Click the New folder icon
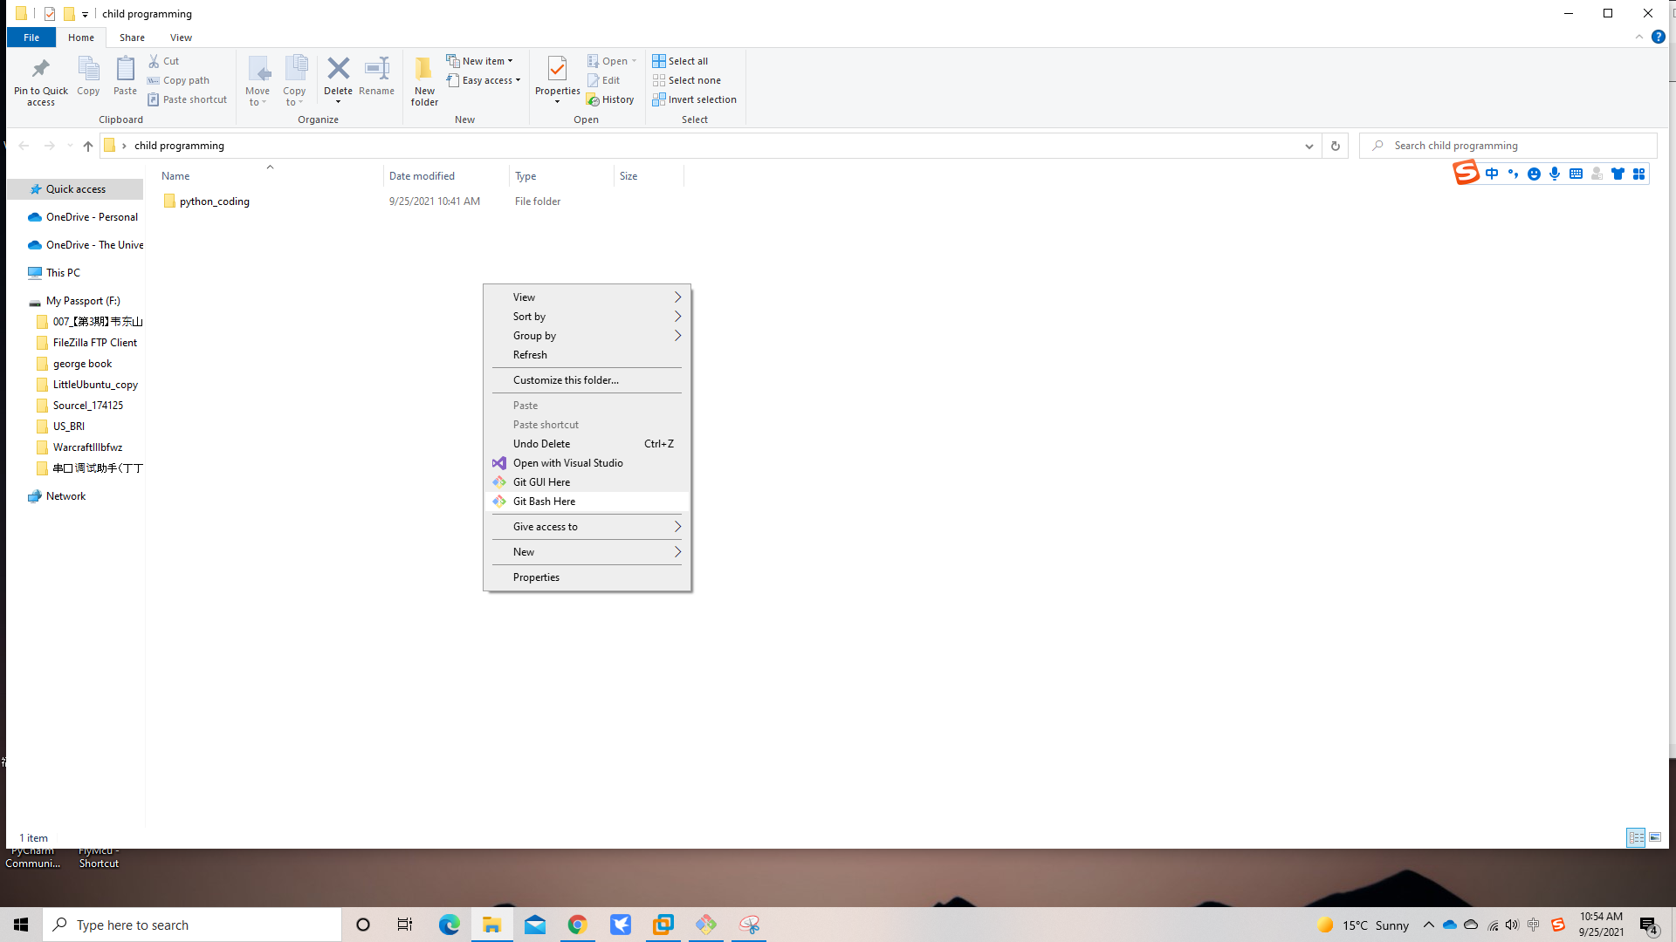 (x=424, y=70)
